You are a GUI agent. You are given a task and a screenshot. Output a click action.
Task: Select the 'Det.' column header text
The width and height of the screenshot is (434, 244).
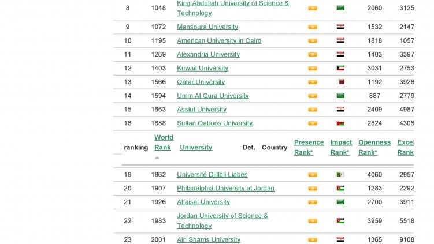click(x=249, y=148)
